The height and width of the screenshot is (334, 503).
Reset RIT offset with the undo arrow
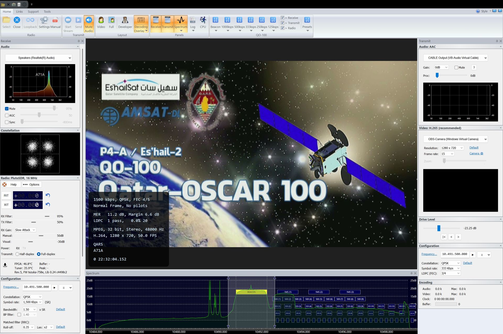click(48, 195)
